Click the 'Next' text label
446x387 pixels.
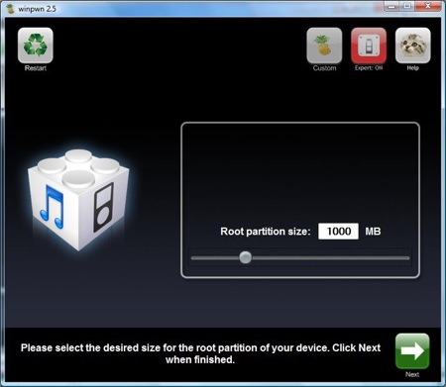point(412,374)
